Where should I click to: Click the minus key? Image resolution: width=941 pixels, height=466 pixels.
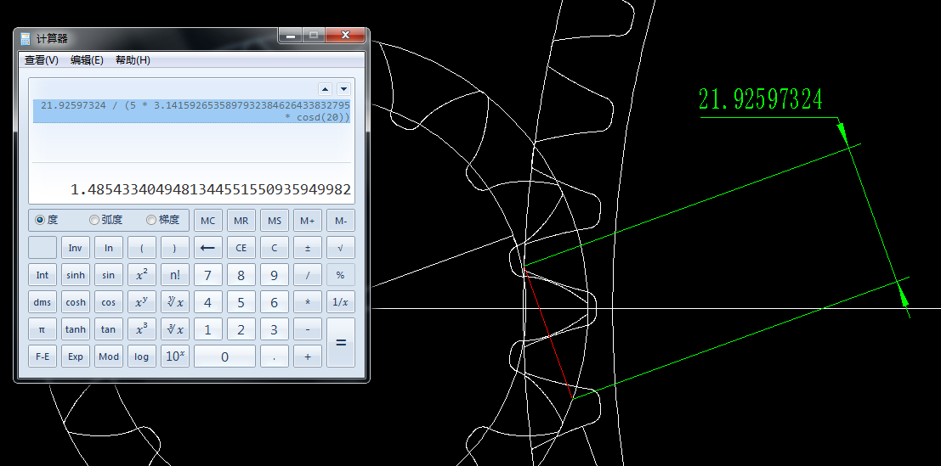(307, 328)
